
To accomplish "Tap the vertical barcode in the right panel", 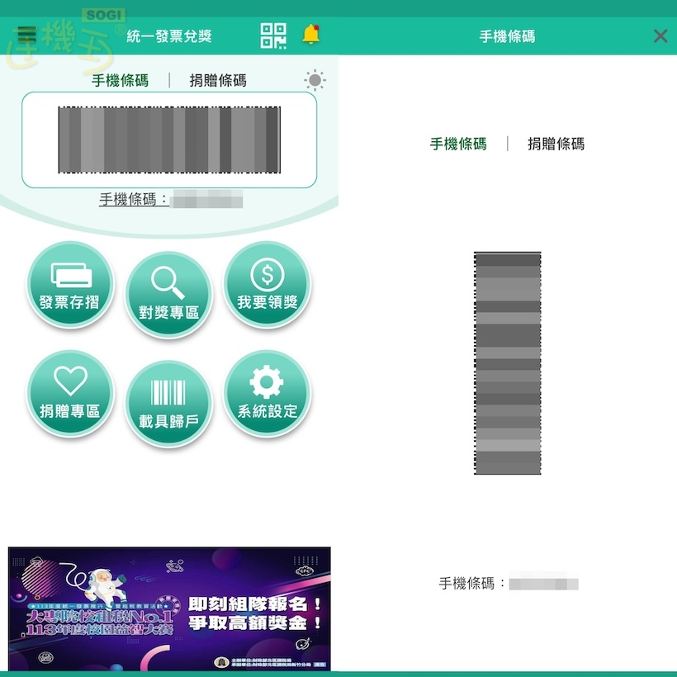I will pos(507,363).
